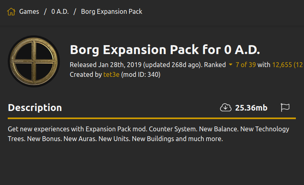304x185 pixels.
Task: Report the mod with the flag icon
Action: pyautogui.click(x=285, y=107)
